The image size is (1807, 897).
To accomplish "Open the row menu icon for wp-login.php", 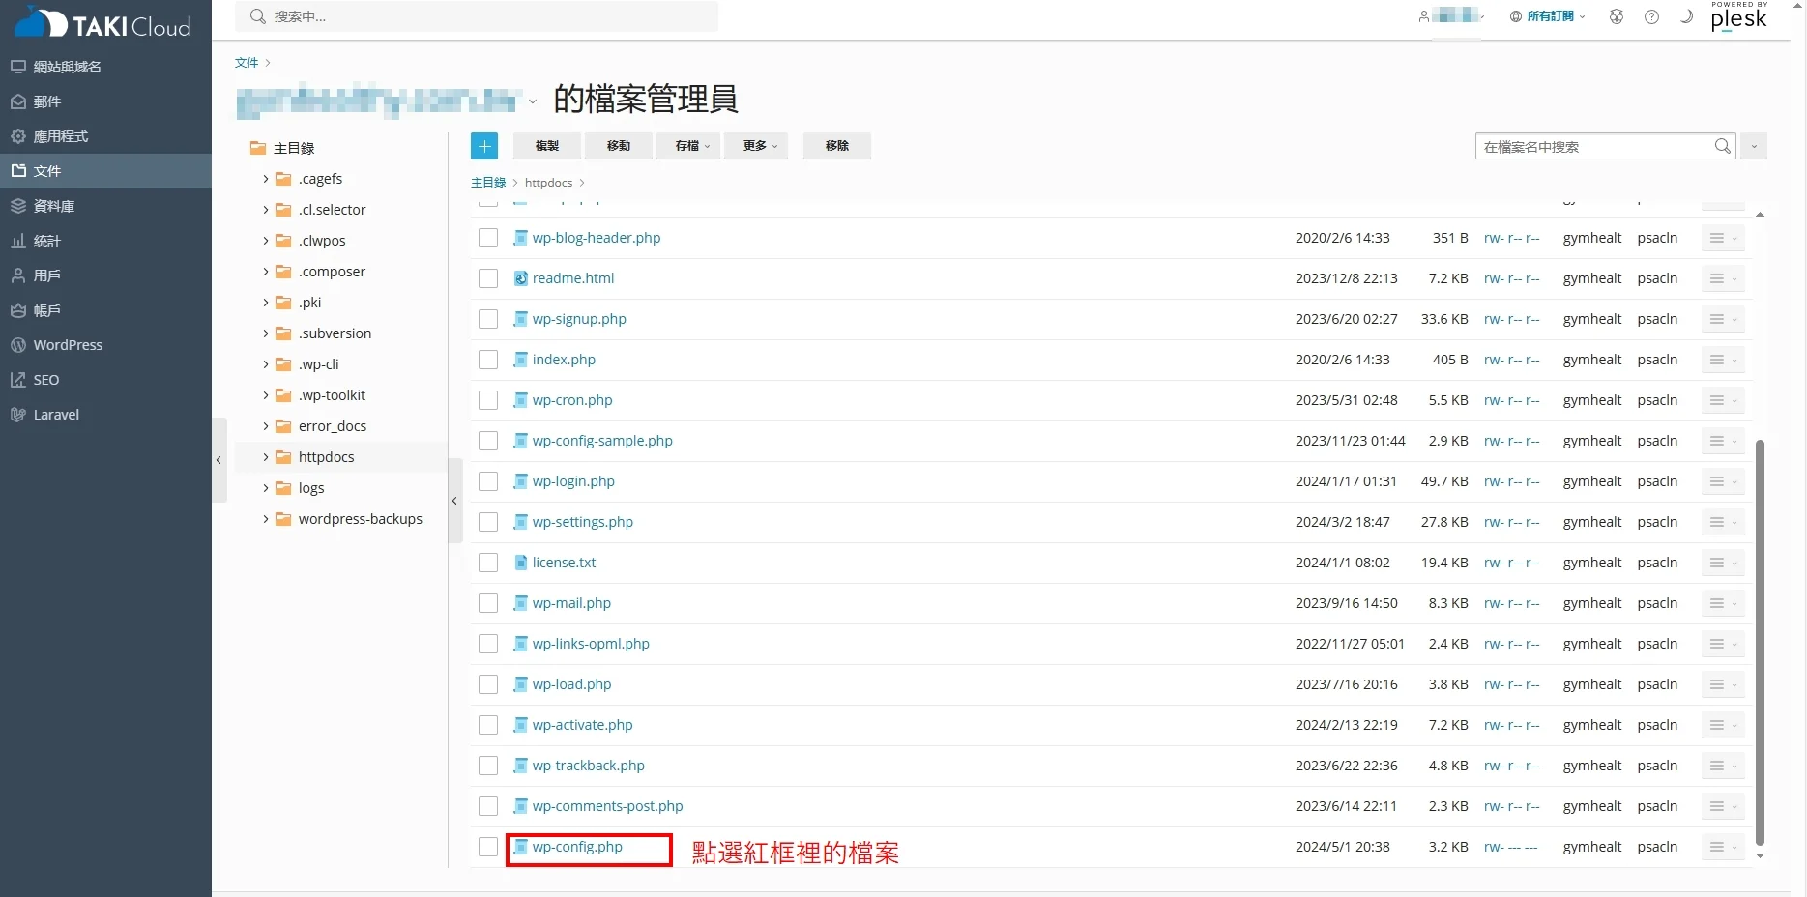I will coord(1723,481).
